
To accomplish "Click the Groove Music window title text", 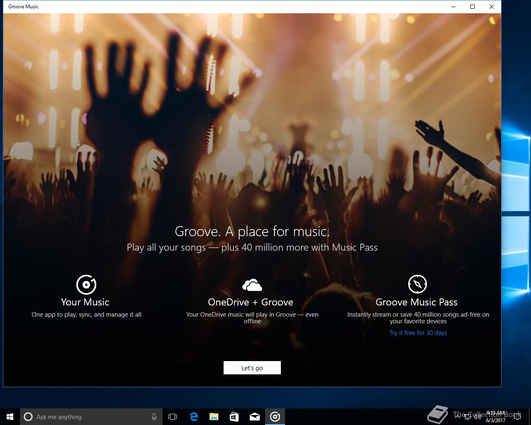I will click(x=24, y=7).
